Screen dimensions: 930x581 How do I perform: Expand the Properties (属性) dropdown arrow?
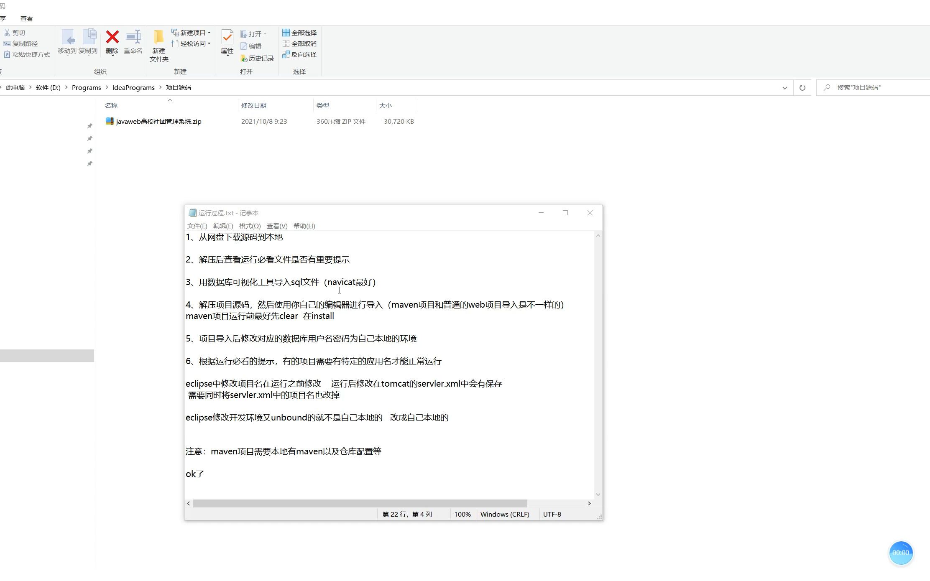click(227, 55)
